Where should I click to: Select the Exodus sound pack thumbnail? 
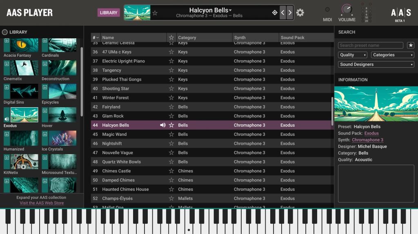coord(24,115)
